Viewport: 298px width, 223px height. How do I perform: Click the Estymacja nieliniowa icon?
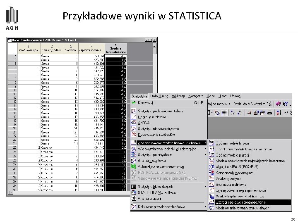tap(211, 184)
